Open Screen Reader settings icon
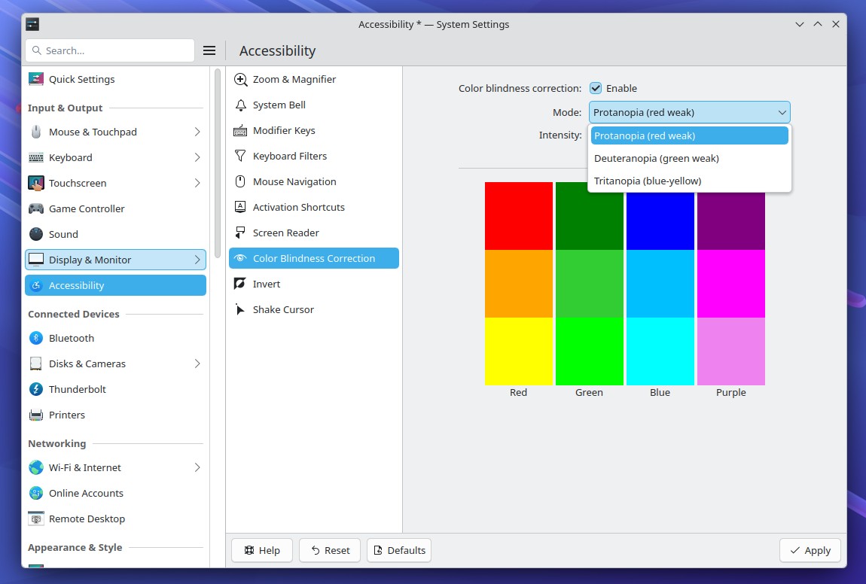Screen dimensions: 866x584 240,233
